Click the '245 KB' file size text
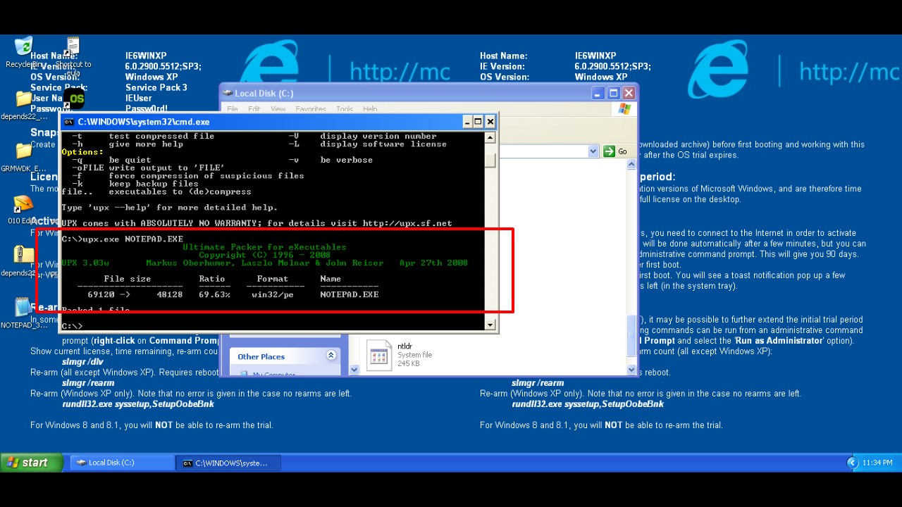902x507 pixels. 409,363
